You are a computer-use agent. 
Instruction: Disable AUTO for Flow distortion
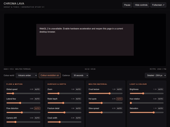(x=37, y=108)
